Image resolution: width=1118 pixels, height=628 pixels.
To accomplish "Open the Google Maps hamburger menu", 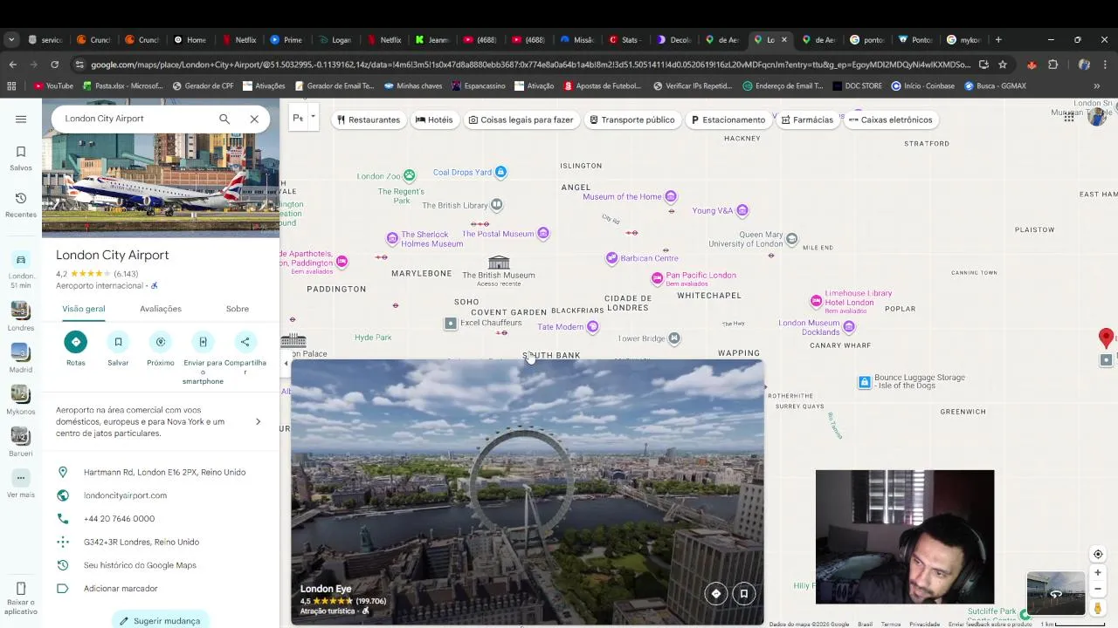I will 21,119.
